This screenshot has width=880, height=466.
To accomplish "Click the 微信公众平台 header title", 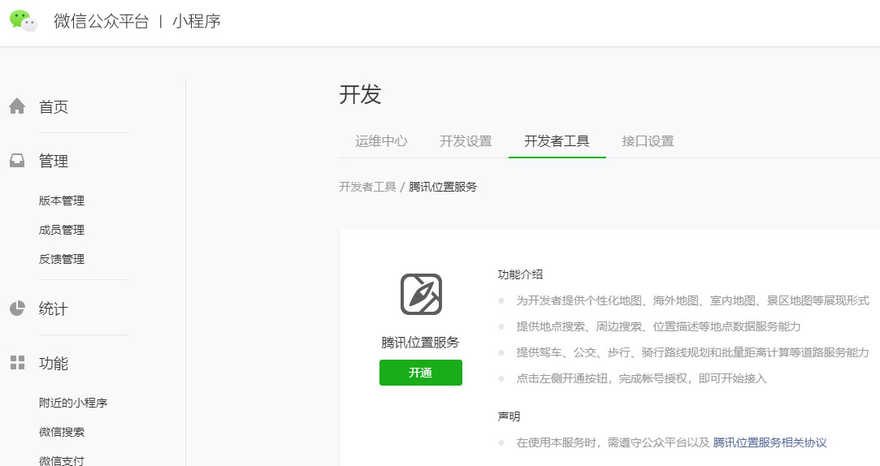I will point(102,21).
